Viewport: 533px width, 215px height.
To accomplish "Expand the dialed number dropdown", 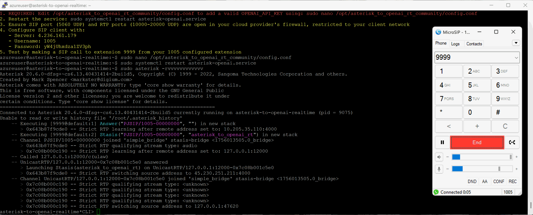I will coord(516,58).
